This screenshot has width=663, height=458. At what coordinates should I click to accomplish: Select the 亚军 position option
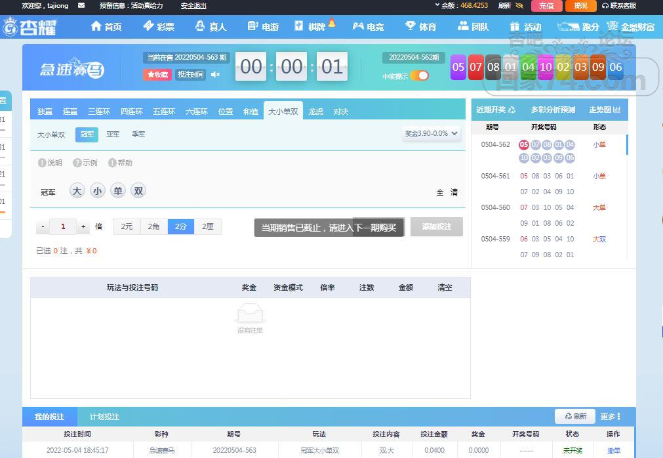[x=113, y=134]
